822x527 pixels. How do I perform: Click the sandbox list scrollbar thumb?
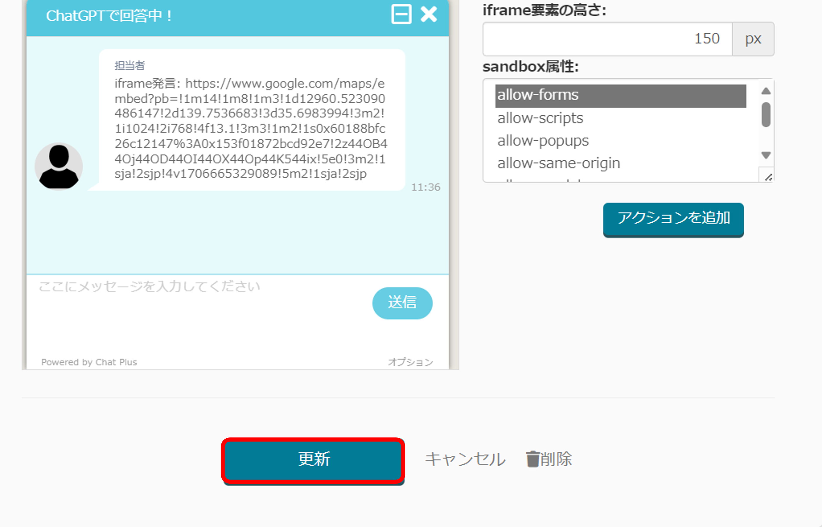click(766, 114)
